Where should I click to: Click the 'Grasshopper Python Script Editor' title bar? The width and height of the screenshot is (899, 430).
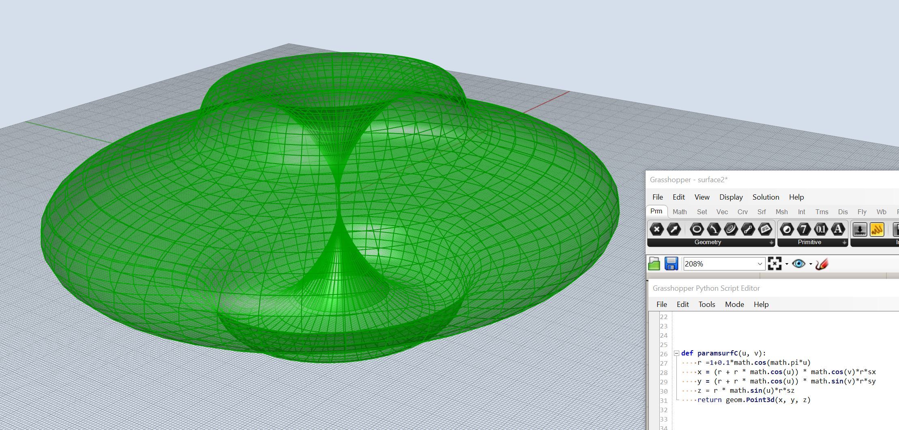tap(706, 288)
